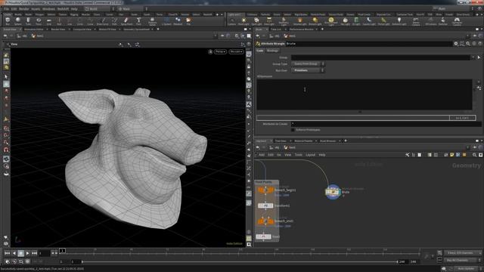Open the Run Over dropdown
Image resolution: width=484 pixels, height=272 pixels.
click(308, 70)
